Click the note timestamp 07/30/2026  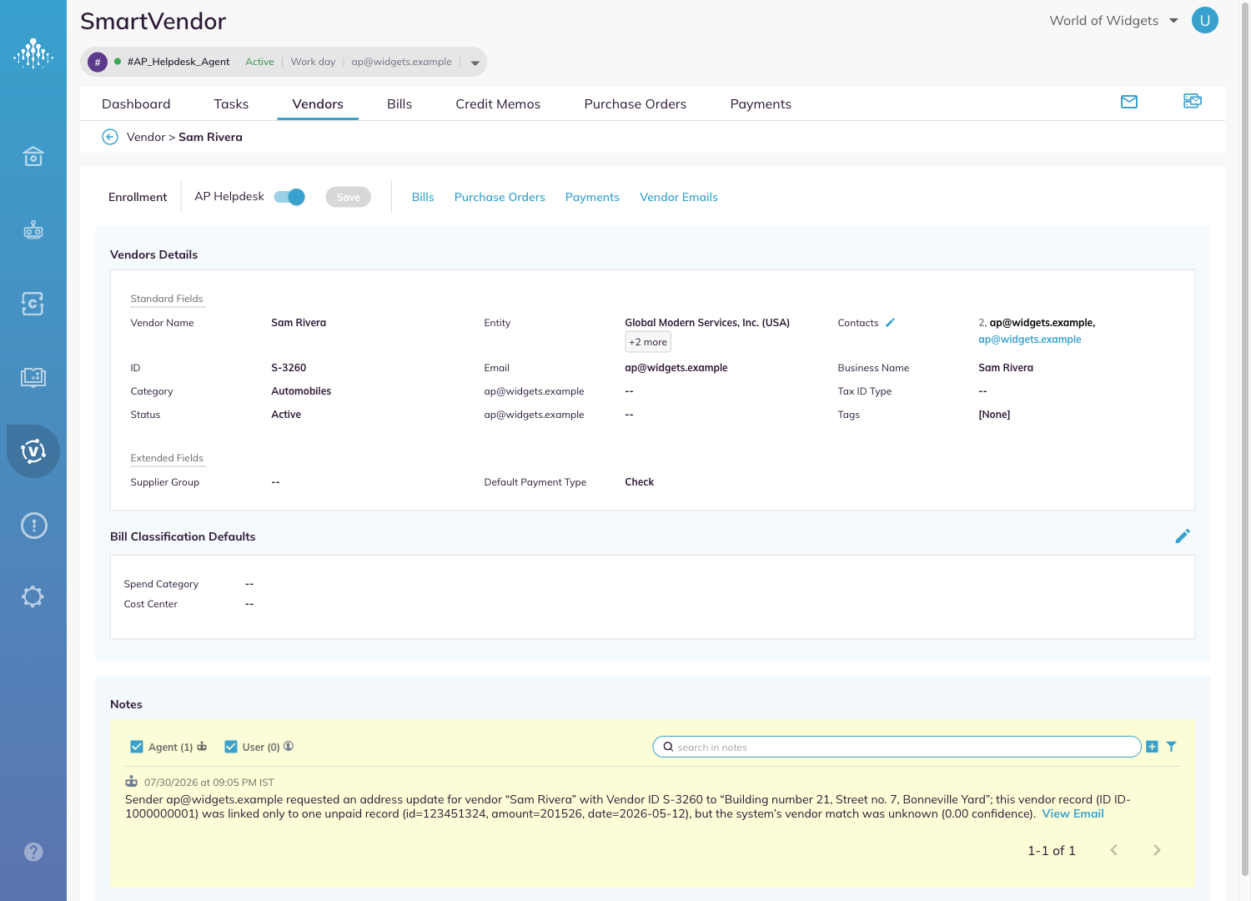tap(208, 783)
